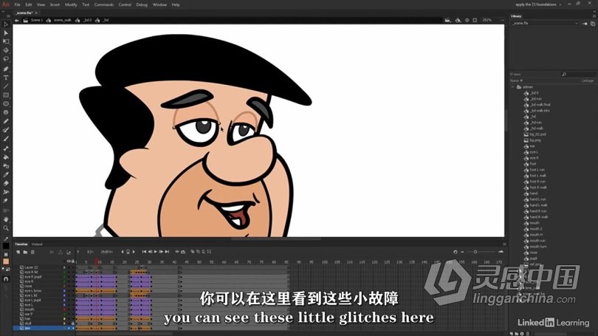Select the Bone tool
598x336 pixels.
coord(6,148)
